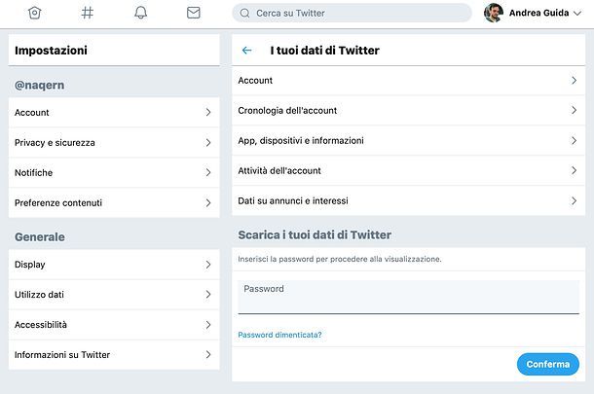Open Attività dell'account
The height and width of the screenshot is (394, 594).
[408, 170]
